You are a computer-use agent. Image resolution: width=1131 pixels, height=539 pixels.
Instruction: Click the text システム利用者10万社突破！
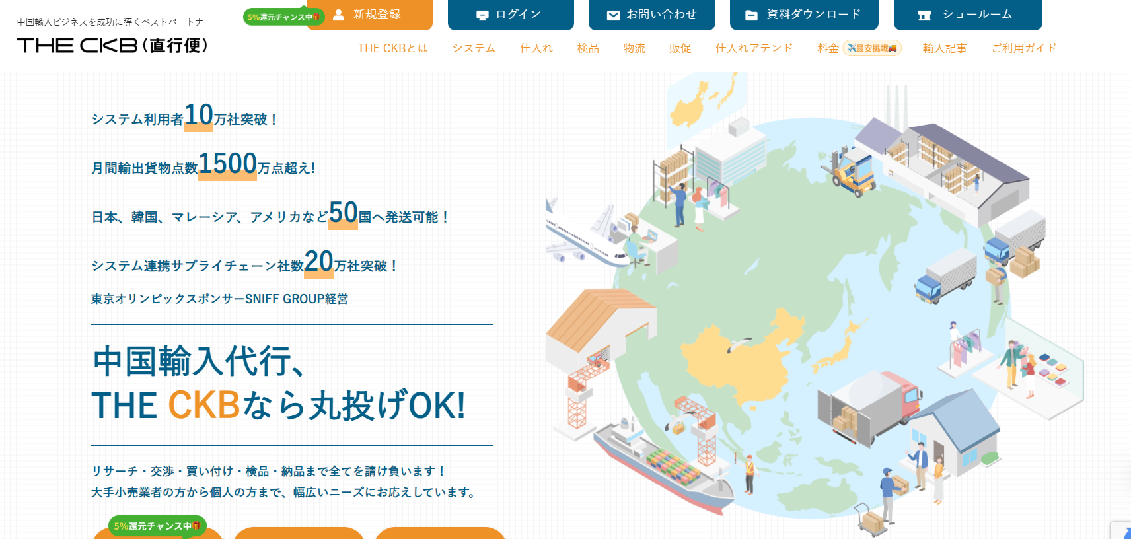(184, 116)
